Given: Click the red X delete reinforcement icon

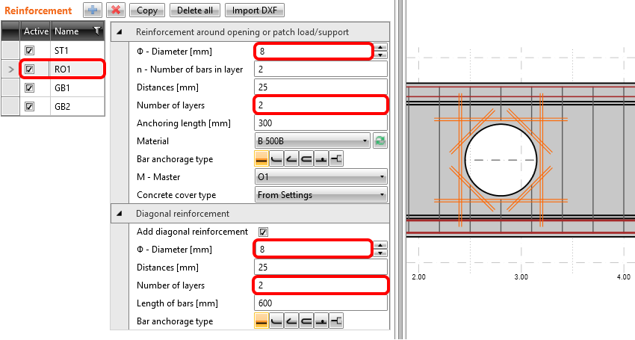Looking at the screenshot, I should [116, 10].
